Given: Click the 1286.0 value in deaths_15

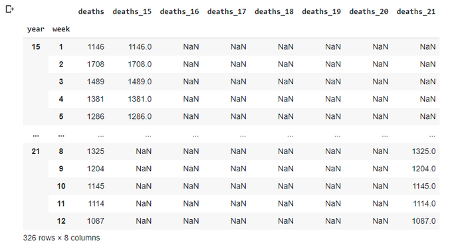Looking at the screenshot, I should pos(140,116).
